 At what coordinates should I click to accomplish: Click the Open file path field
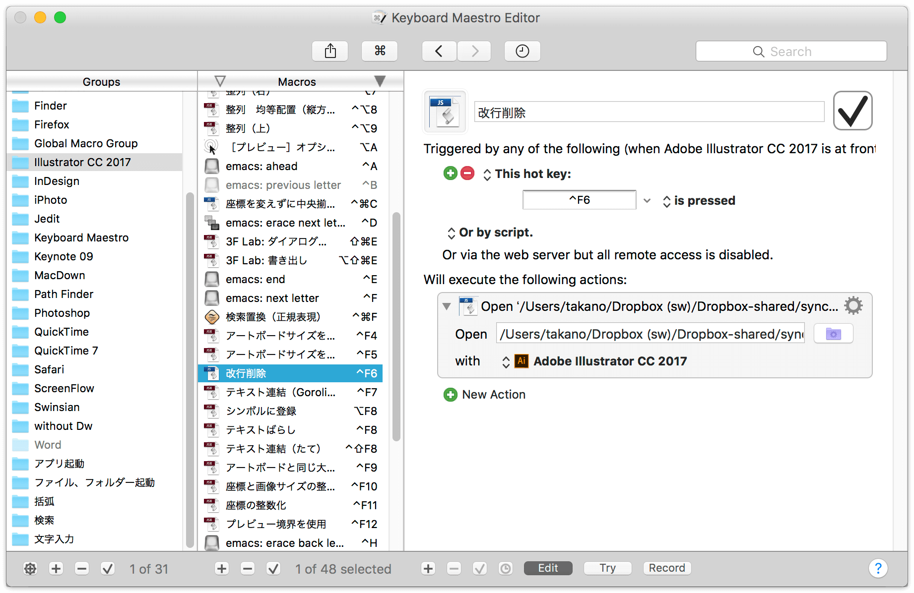(x=650, y=334)
